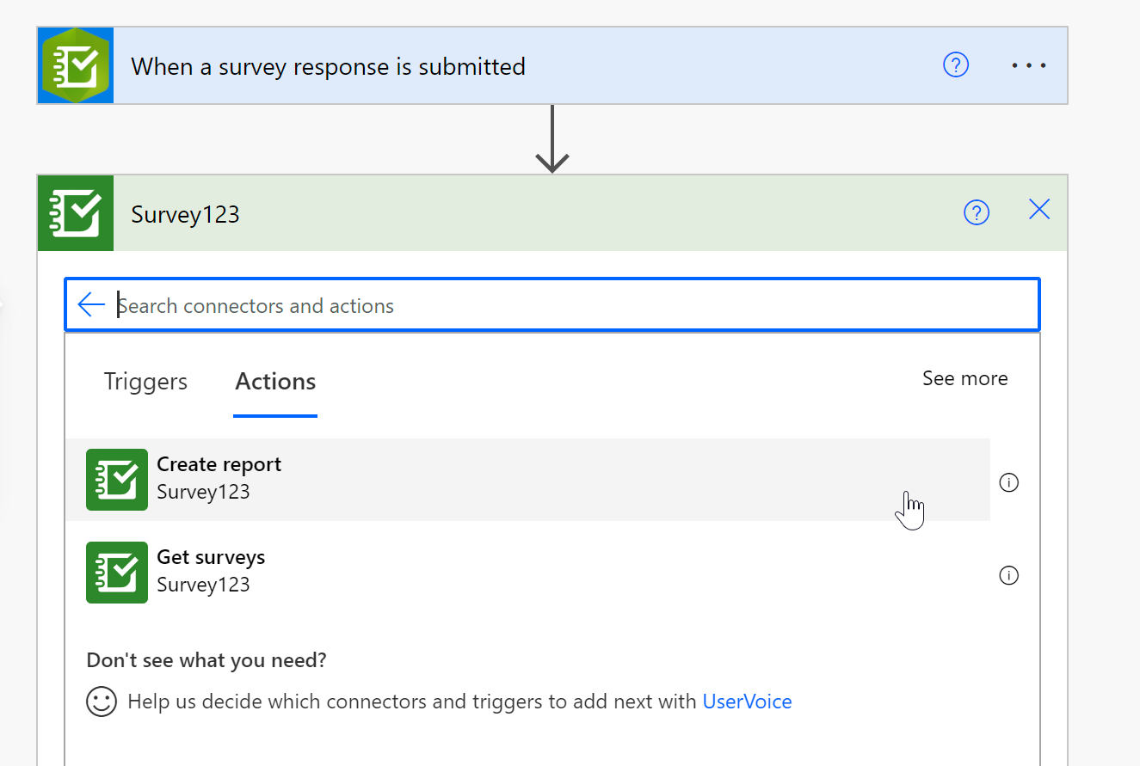Click the Survey123 step title text
This screenshot has width=1140, height=766.
[x=185, y=214]
